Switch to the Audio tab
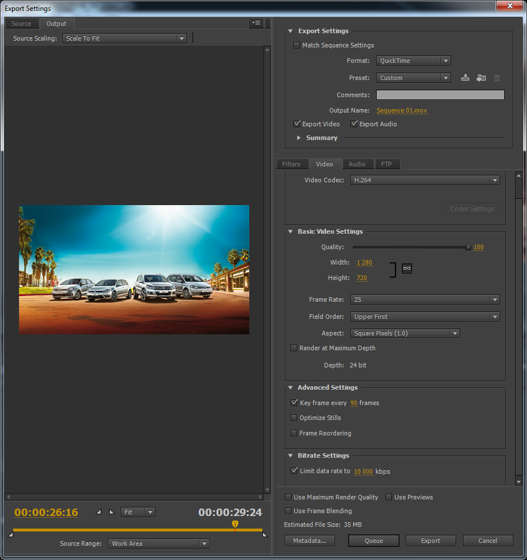Viewport: 527px width, 560px height. pyautogui.click(x=357, y=164)
